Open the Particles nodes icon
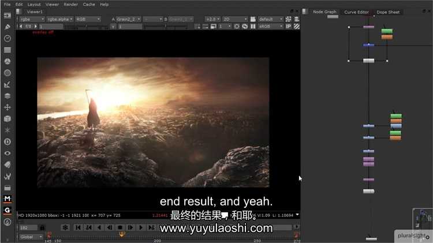The height and width of the screenshot is (243, 433). click(x=8, y=130)
